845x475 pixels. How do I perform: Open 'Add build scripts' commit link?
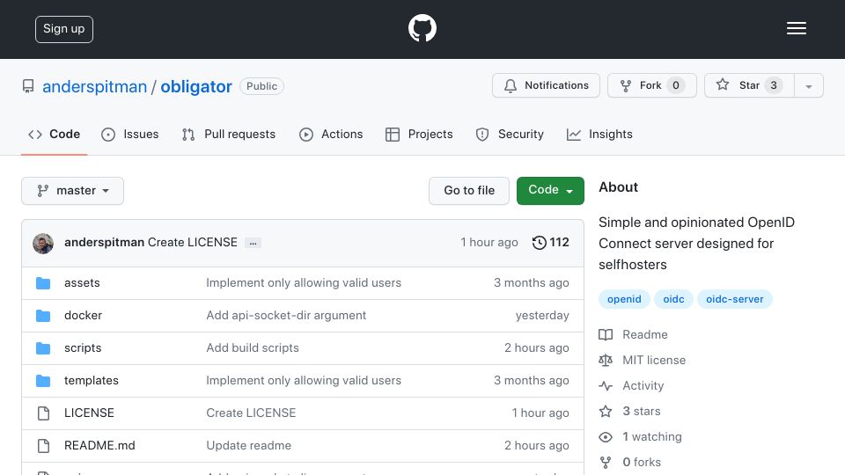click(253, 348)
